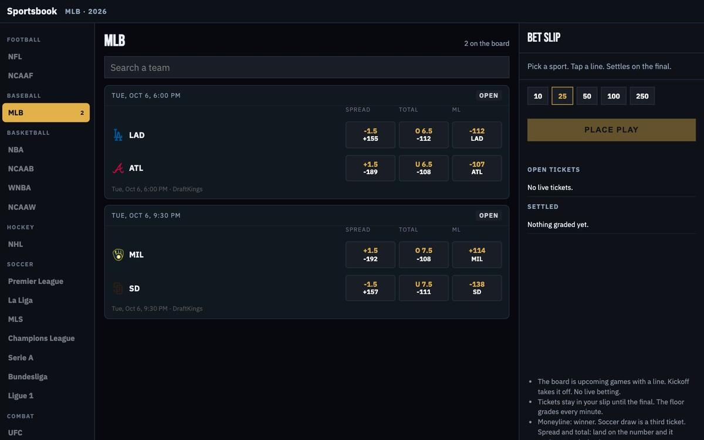
Task: Click 'Nothing graded yet.' text
Action: coord(558,225)
